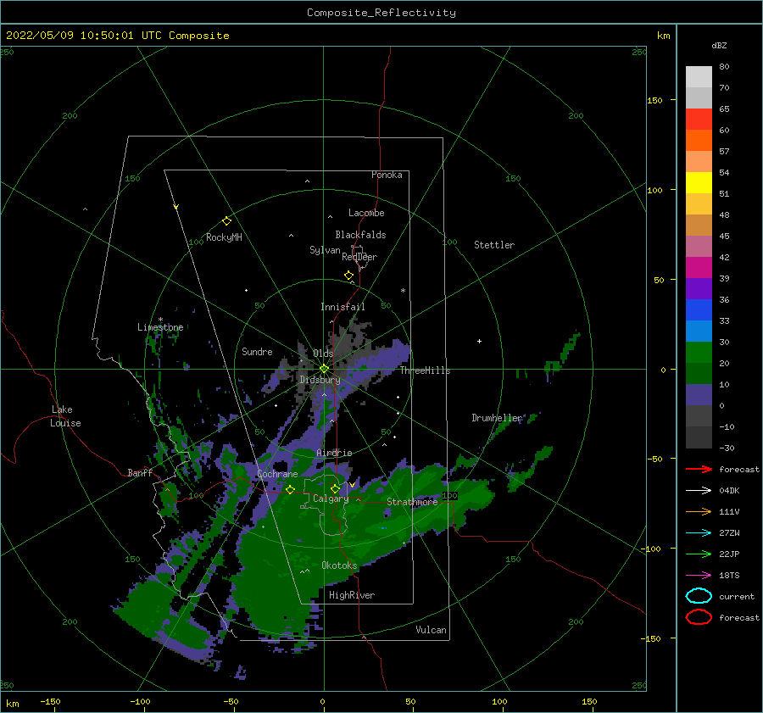Click the yellow diamond marker below RedDeer
The height and width of the screenshot is (713, 763).
tap(349, 275)
